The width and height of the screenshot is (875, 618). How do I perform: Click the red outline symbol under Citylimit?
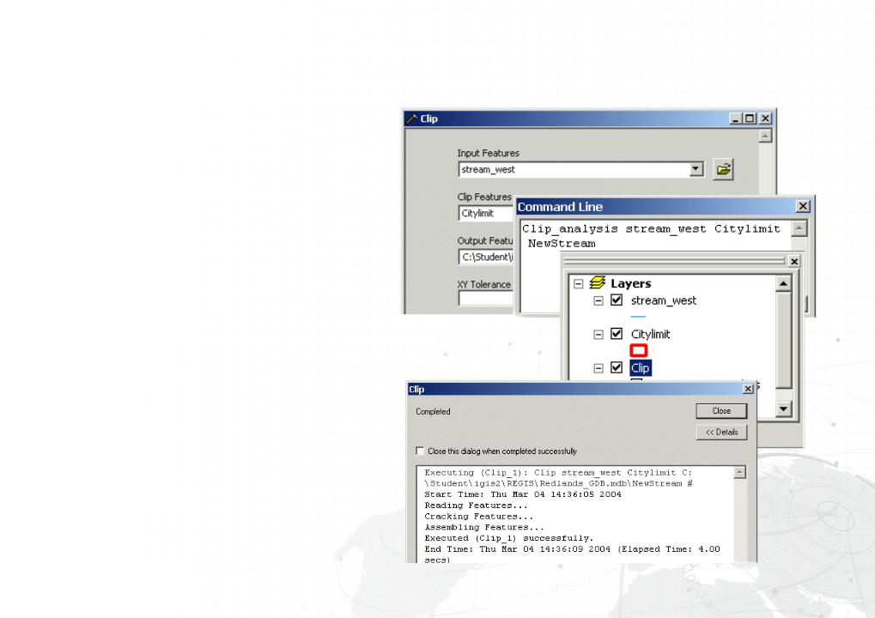tap(638, 350)
